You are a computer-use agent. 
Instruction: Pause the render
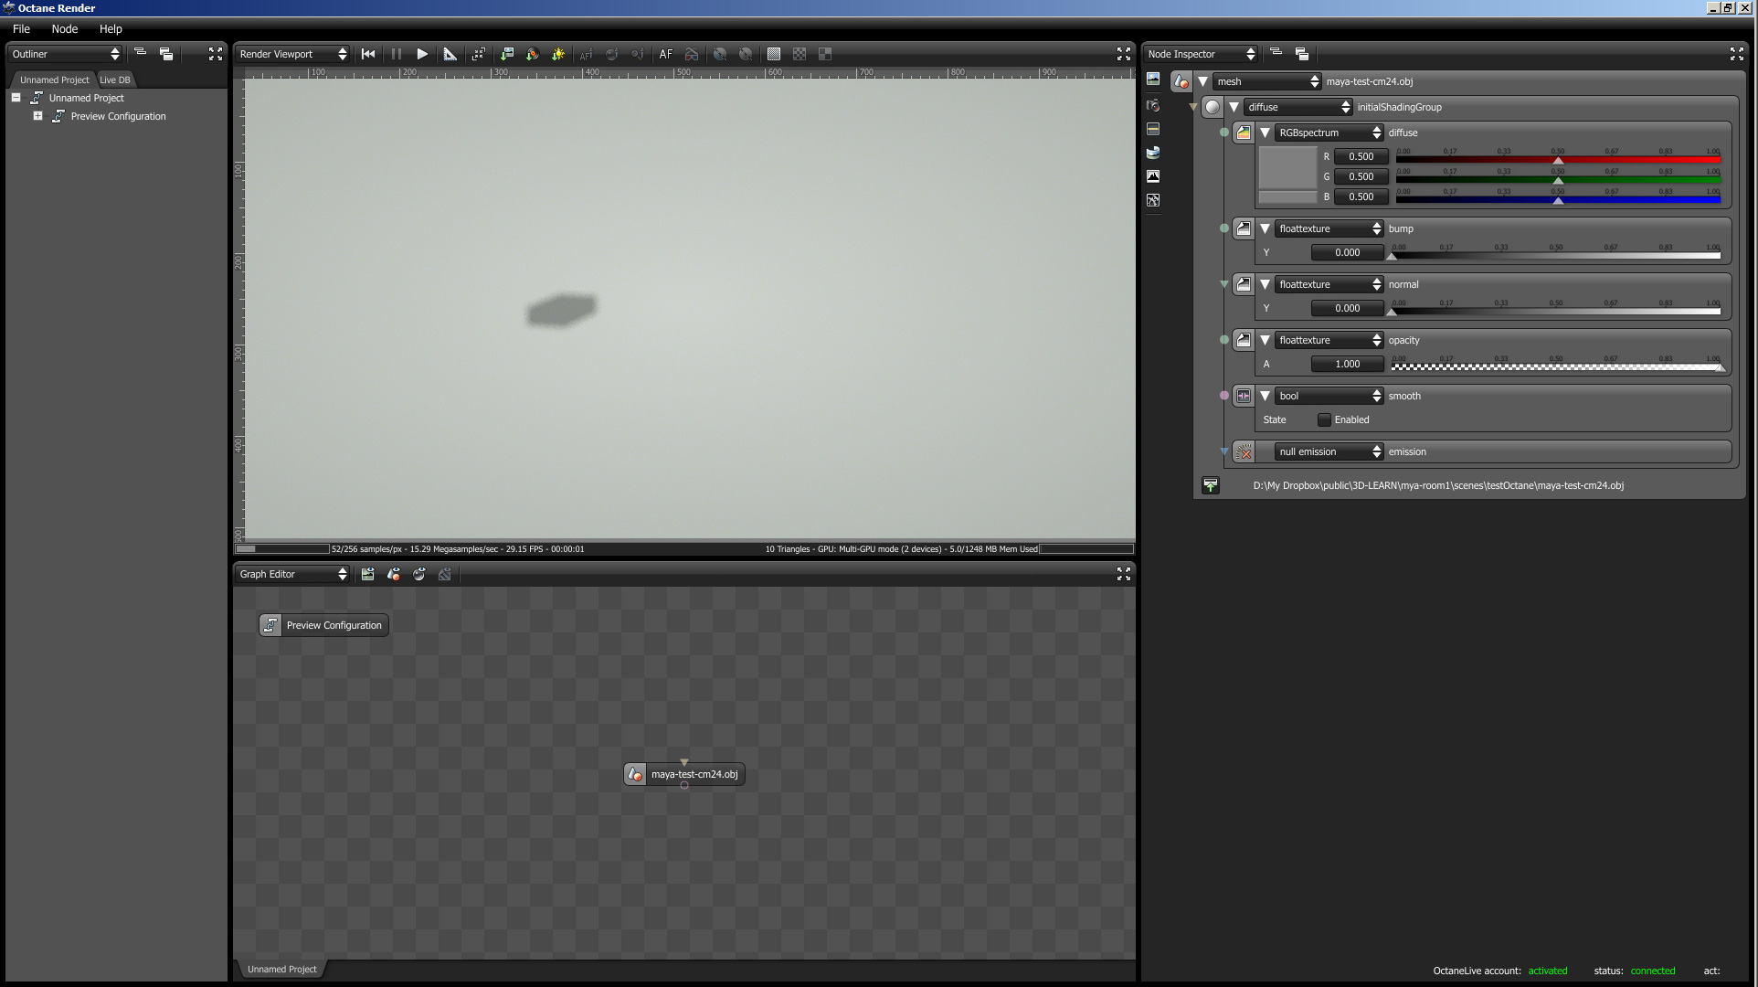pyautogui.click(x=396, y=55)
